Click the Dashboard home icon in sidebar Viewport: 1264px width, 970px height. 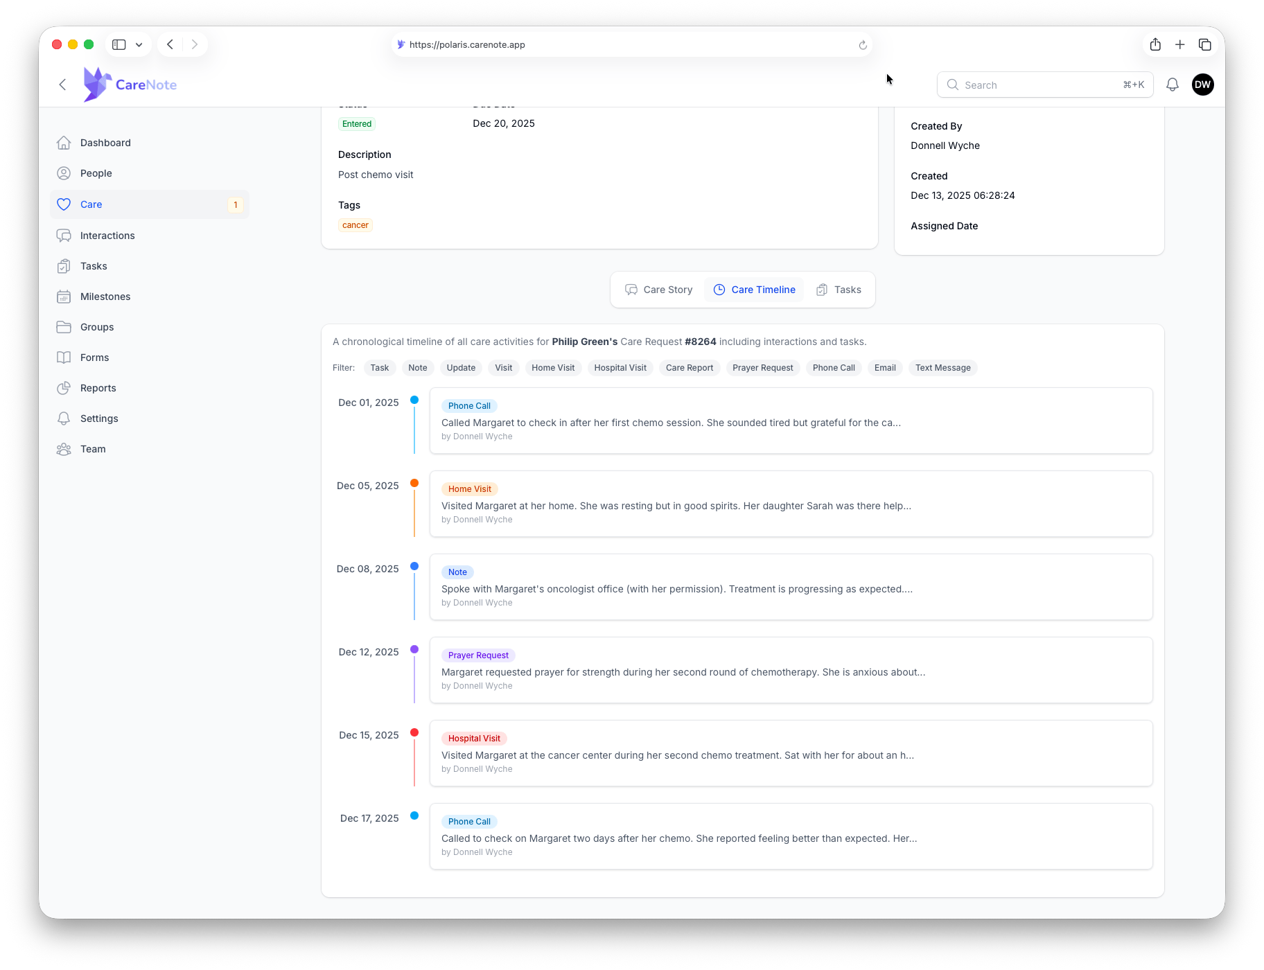pos(64,143)
